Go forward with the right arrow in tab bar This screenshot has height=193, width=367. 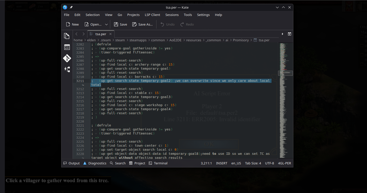pyautogui.click(x=83, y=34)
